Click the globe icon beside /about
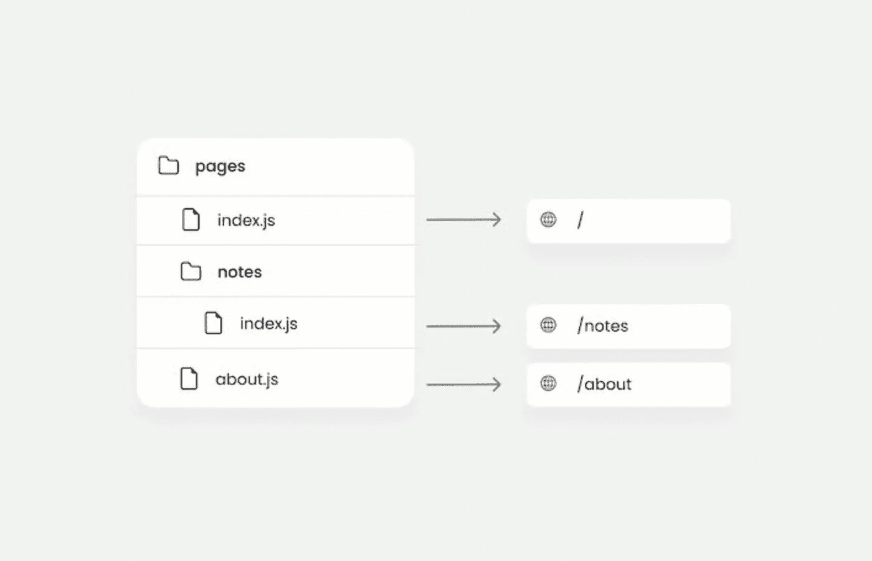Viewport: 872px width, 561px height. pos(548,384)
